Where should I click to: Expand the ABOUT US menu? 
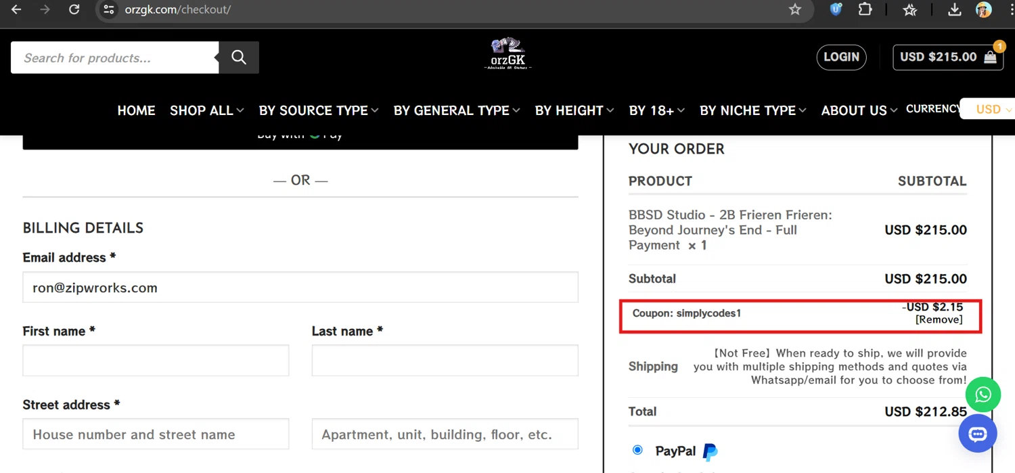[x=859, y=110]
